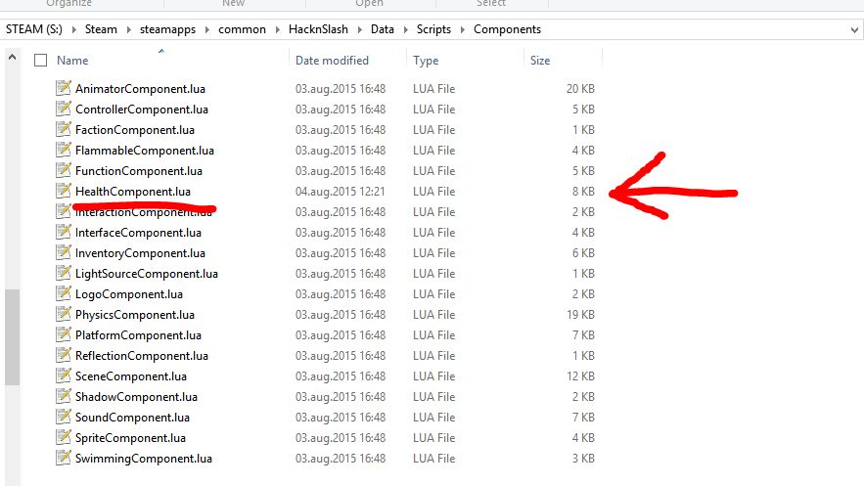Click the SwimmingComponent.lua file icon
The image size is (864, 486).
tap(64, 458)
